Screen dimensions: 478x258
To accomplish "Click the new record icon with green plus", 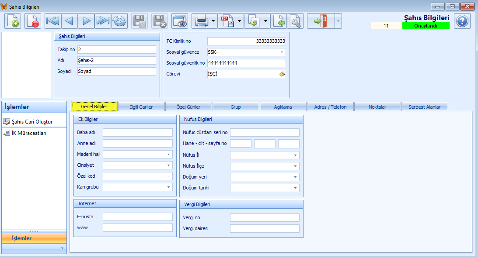I will point(13,21).
